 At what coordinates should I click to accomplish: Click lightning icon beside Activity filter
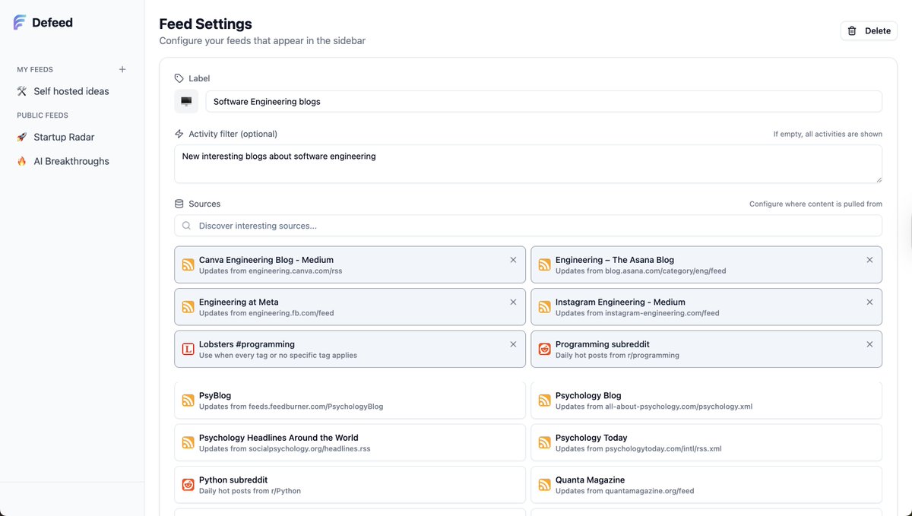click(179, 134)
